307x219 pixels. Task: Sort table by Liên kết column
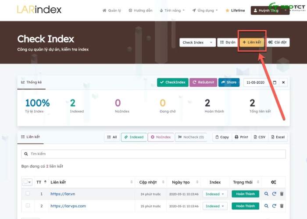(92, 182)
